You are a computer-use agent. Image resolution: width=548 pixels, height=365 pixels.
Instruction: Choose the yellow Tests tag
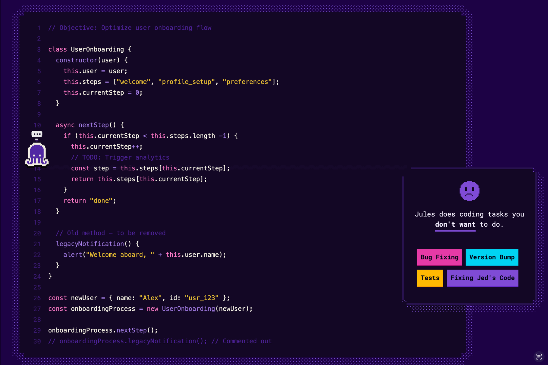click(430, 278)
